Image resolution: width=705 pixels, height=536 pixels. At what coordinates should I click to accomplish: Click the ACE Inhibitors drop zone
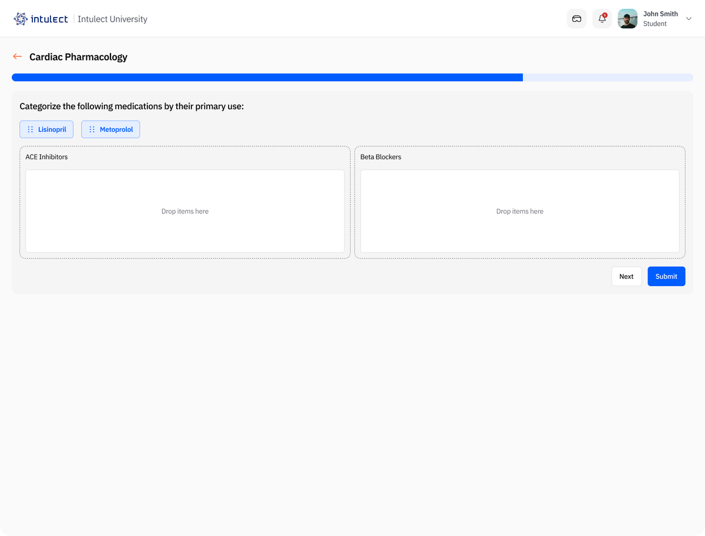coord(185,212)
